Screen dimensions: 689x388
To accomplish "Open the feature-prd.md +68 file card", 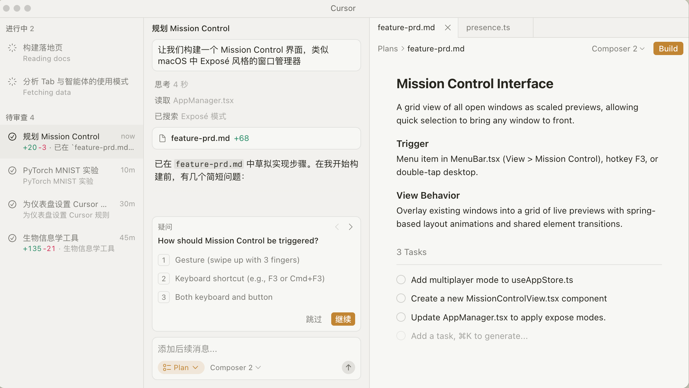I will pyautogui.click(x=256, y=138).
